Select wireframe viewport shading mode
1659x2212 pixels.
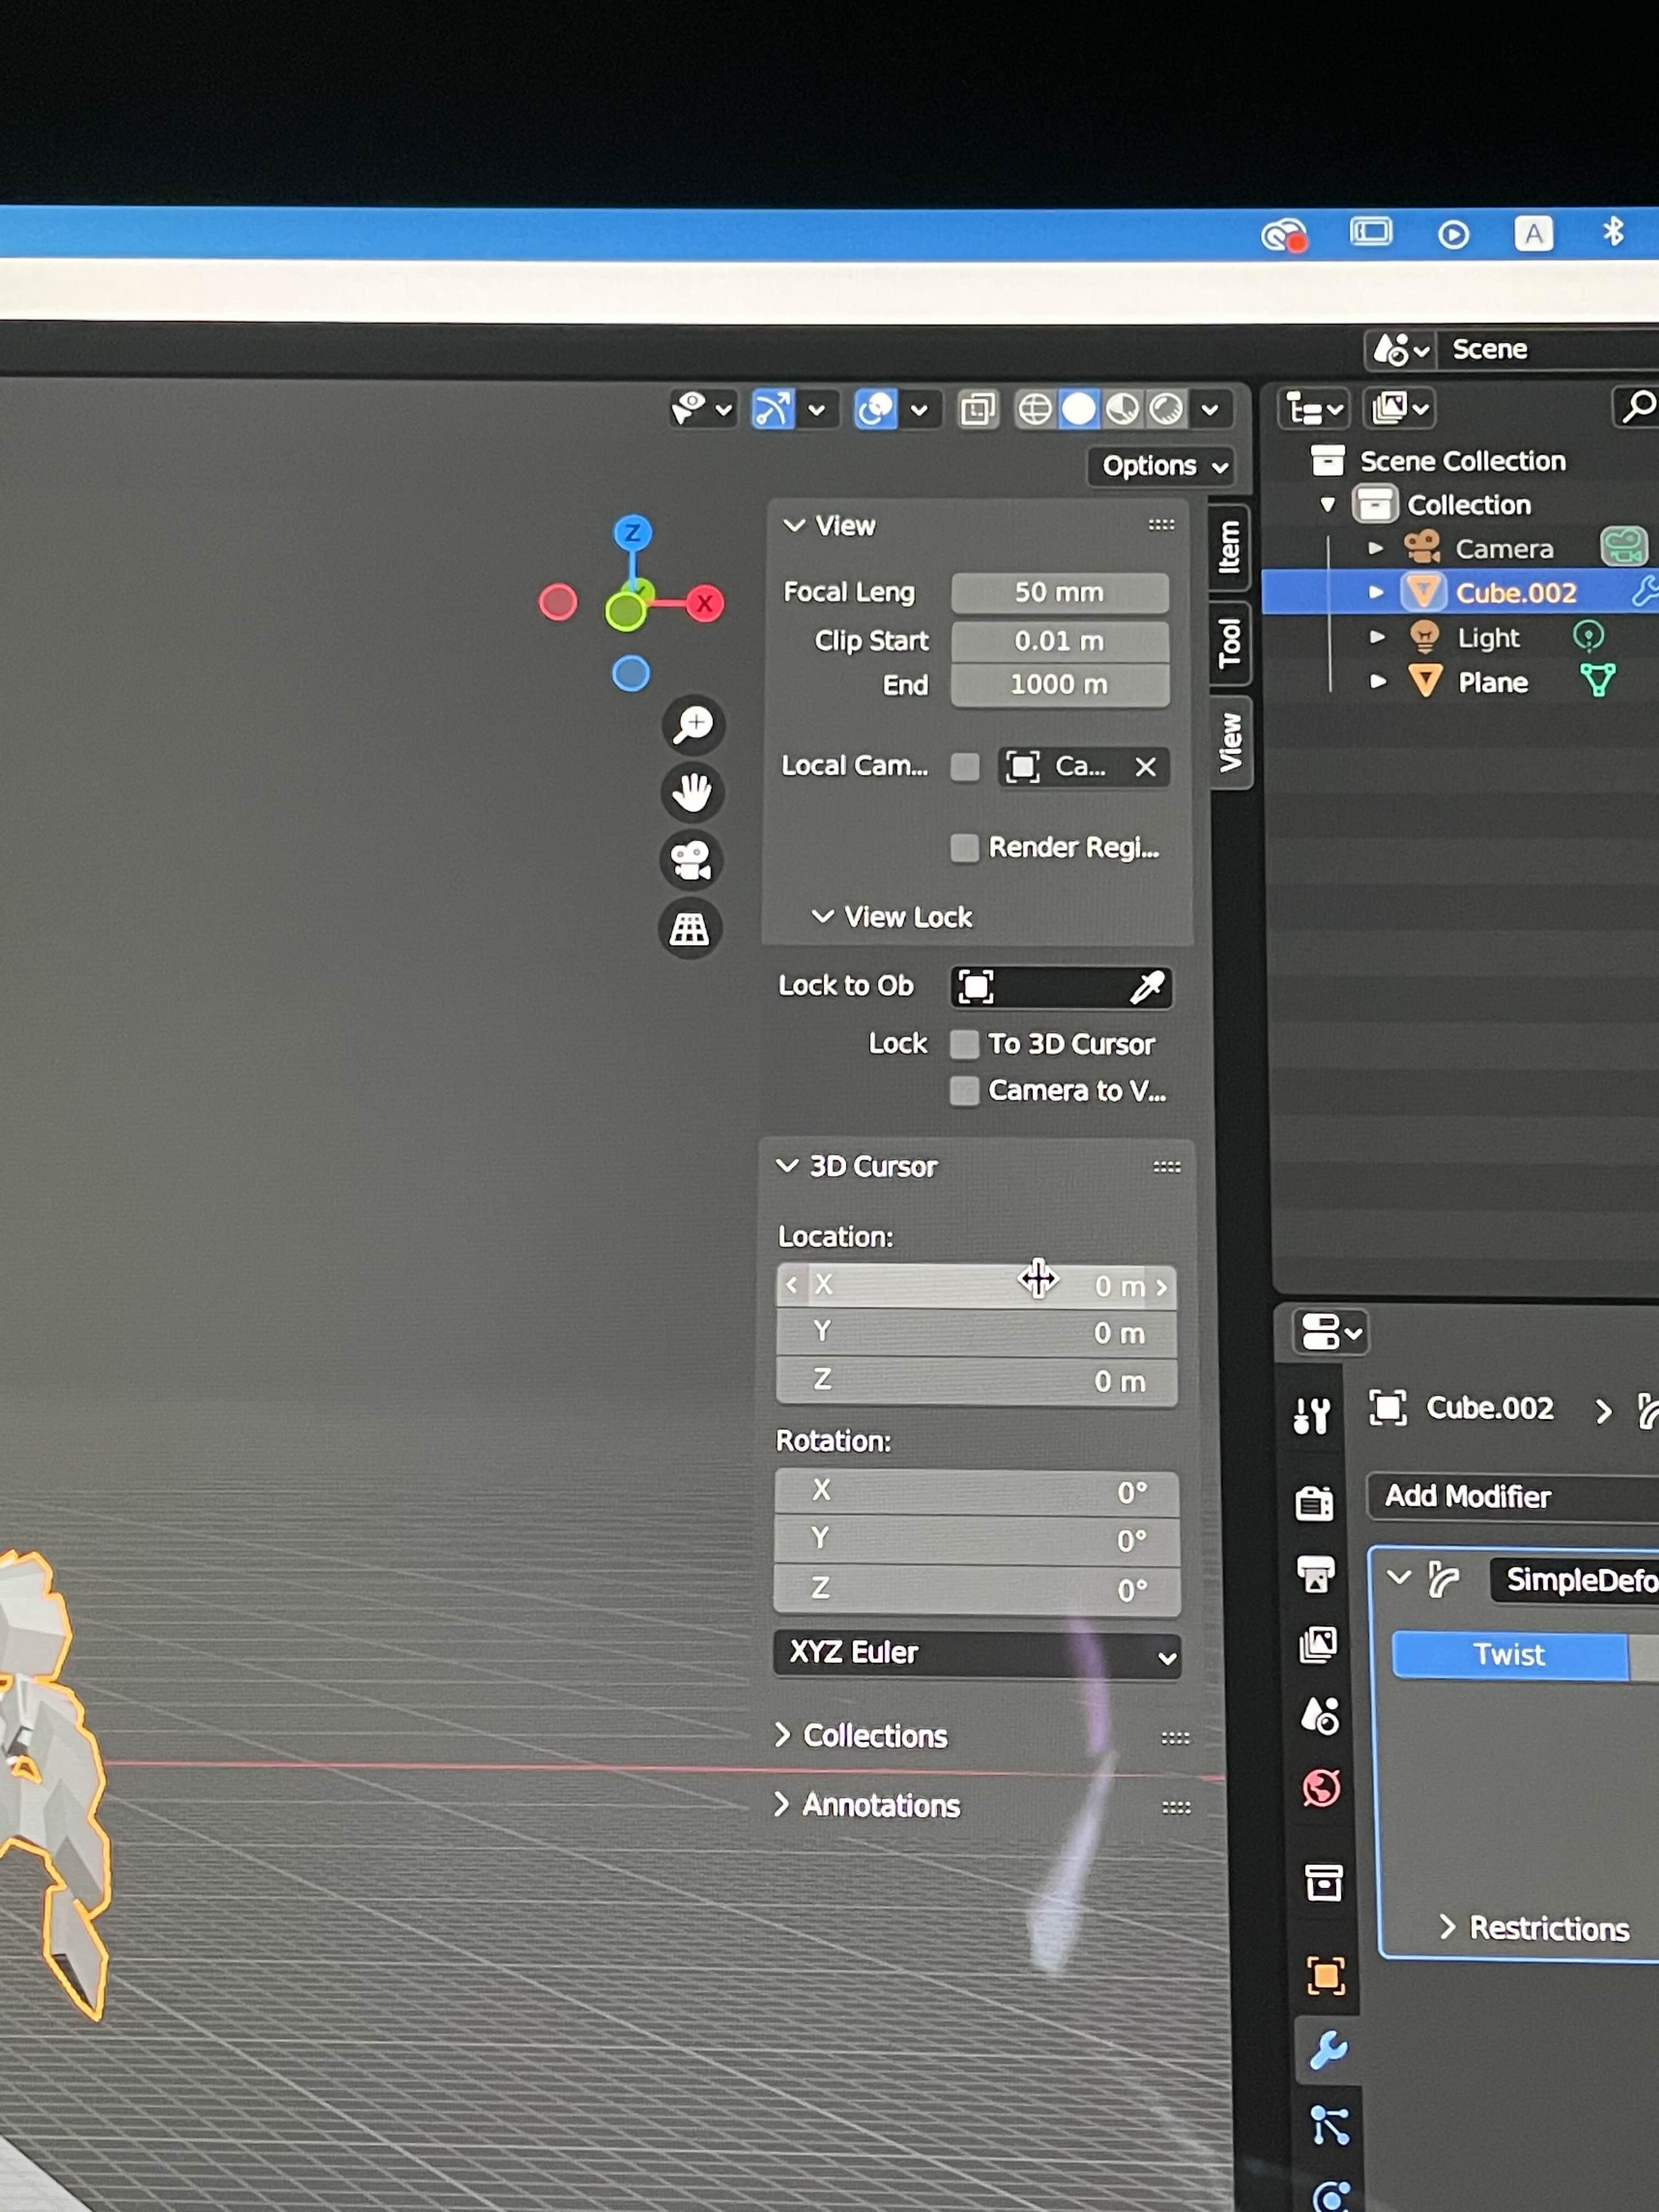pyautogui.click(x=1035, y=409)
